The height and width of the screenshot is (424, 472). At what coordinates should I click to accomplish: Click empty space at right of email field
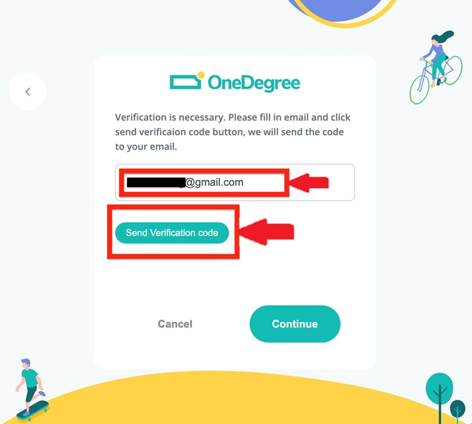coord(342,182)
